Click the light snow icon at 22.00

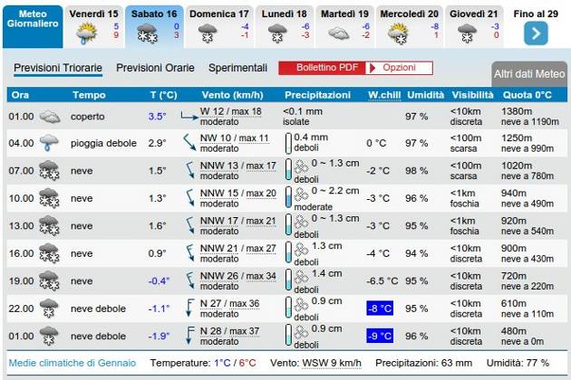49,308
